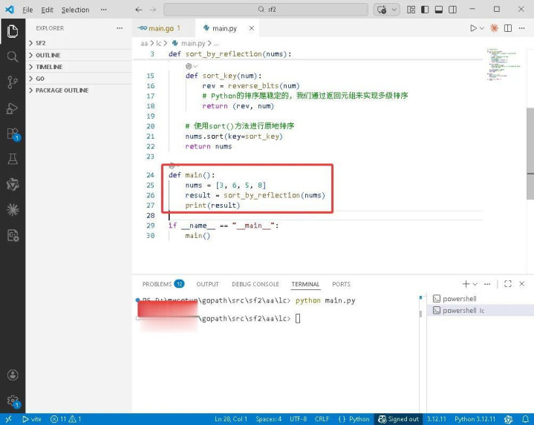Click the CRLF end-of-line status item

(x=322, y=419)
